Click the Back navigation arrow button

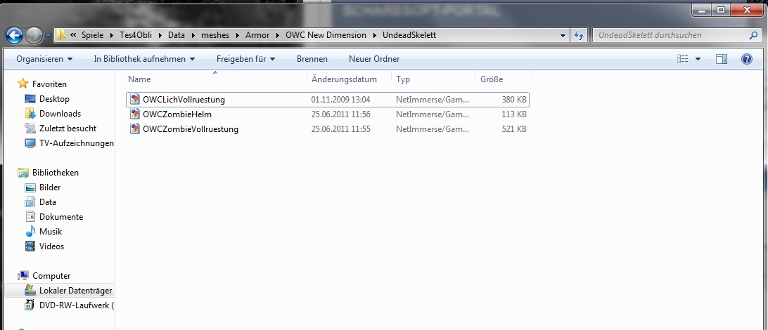[x=14, y=35]
